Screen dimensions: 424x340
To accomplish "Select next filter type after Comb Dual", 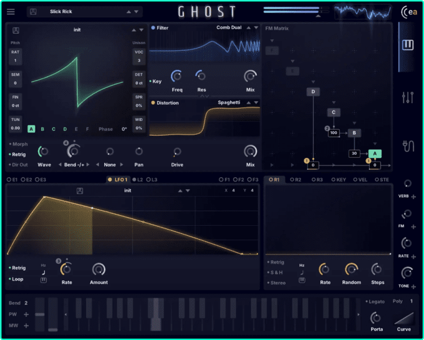I will pos(256,28).
